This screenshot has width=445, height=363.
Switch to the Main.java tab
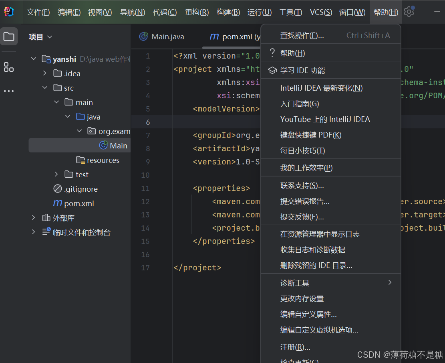point(162,37)
